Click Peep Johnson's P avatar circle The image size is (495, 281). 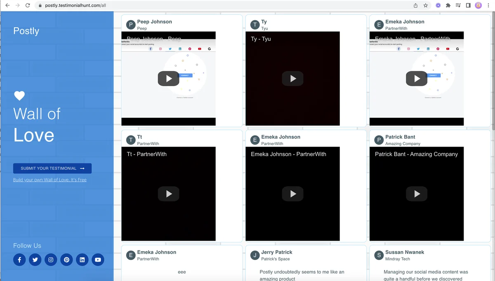pos(131,25)
